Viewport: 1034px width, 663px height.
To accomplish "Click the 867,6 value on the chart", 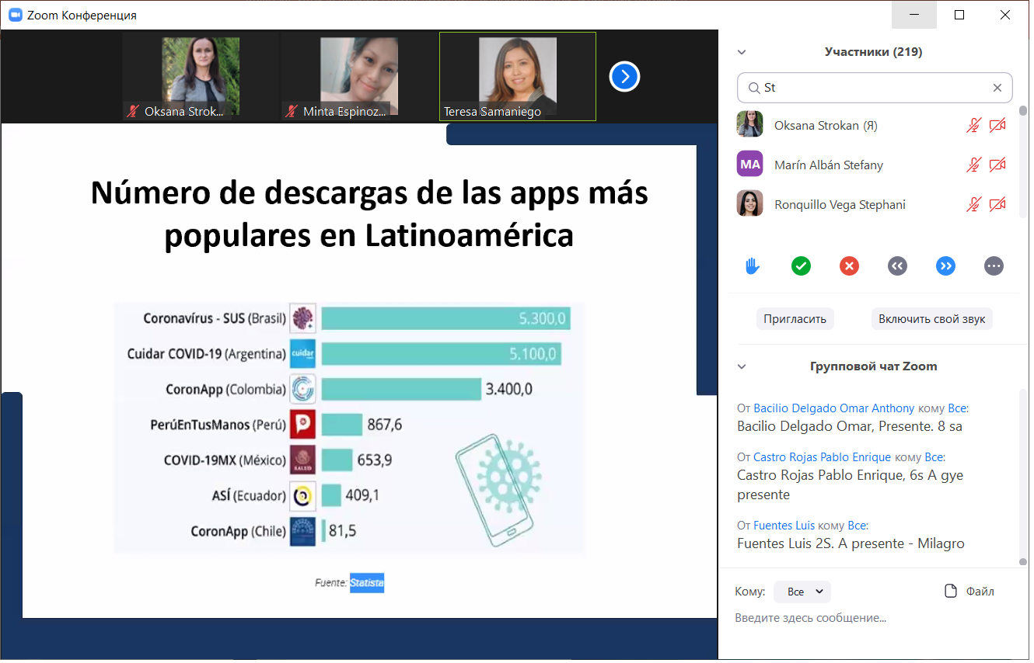I will point(385,425).
